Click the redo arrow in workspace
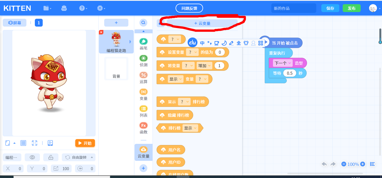Screen dimensions: 382x178 (x=333, y=164)
